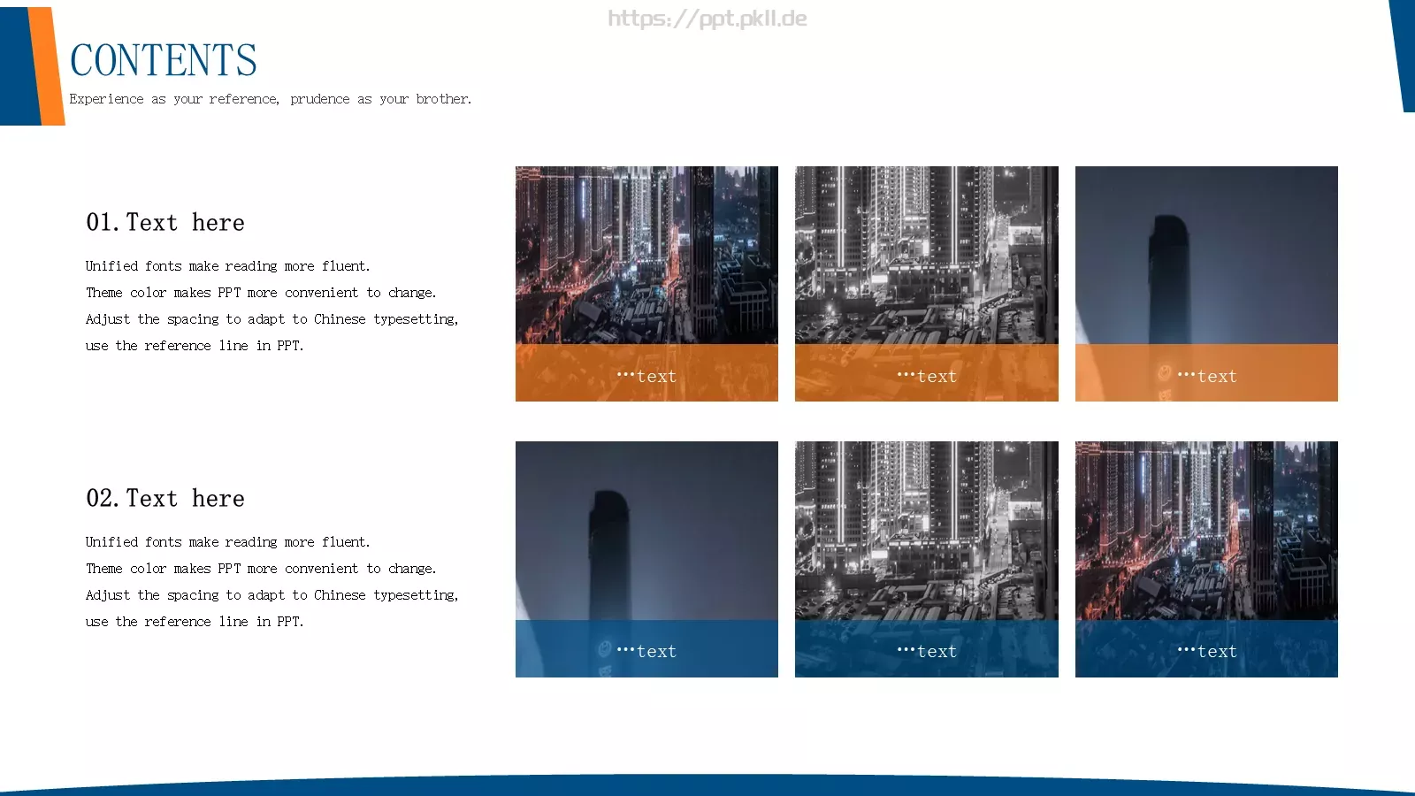Click '…text' caption on orange band under colorful city
Viewport: 1415px width, 796px height.
pyautogui.click(x=646, y=376)
